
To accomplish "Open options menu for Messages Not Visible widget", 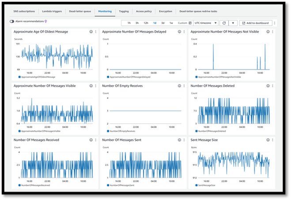I will click(272, 32).
